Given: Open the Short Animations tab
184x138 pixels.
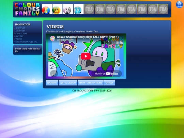Looking at the screenshot, I should (91, 82).
